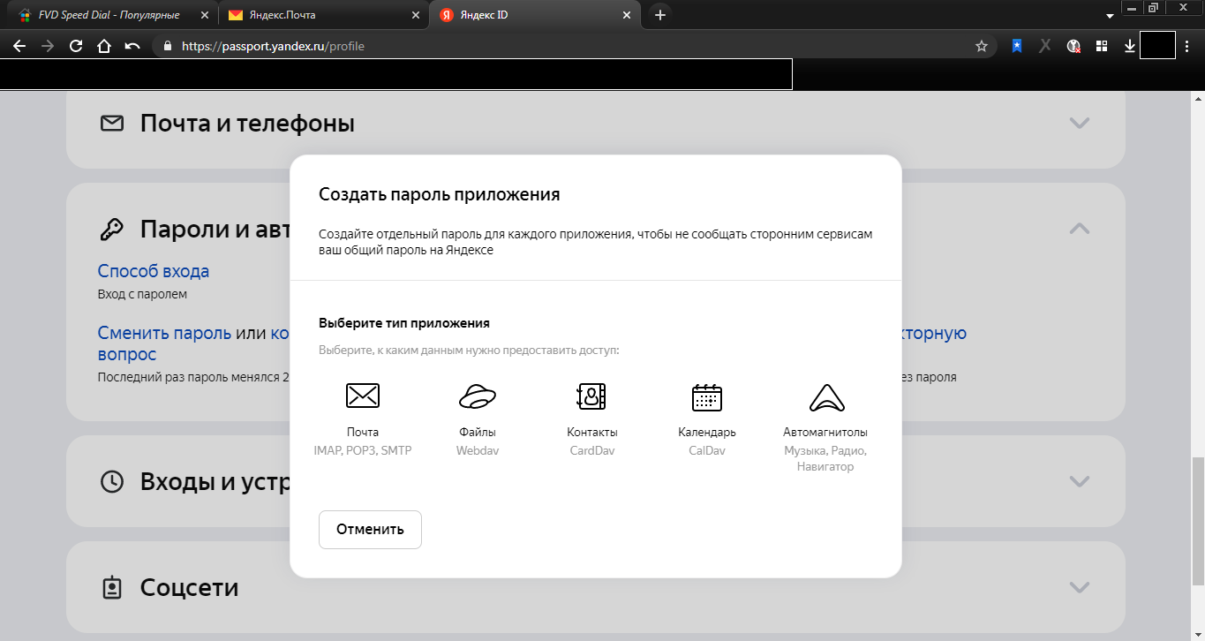Click the clock icon beside Входы и устройства
The image size is (1205, 641).
[x=111, y=481]
